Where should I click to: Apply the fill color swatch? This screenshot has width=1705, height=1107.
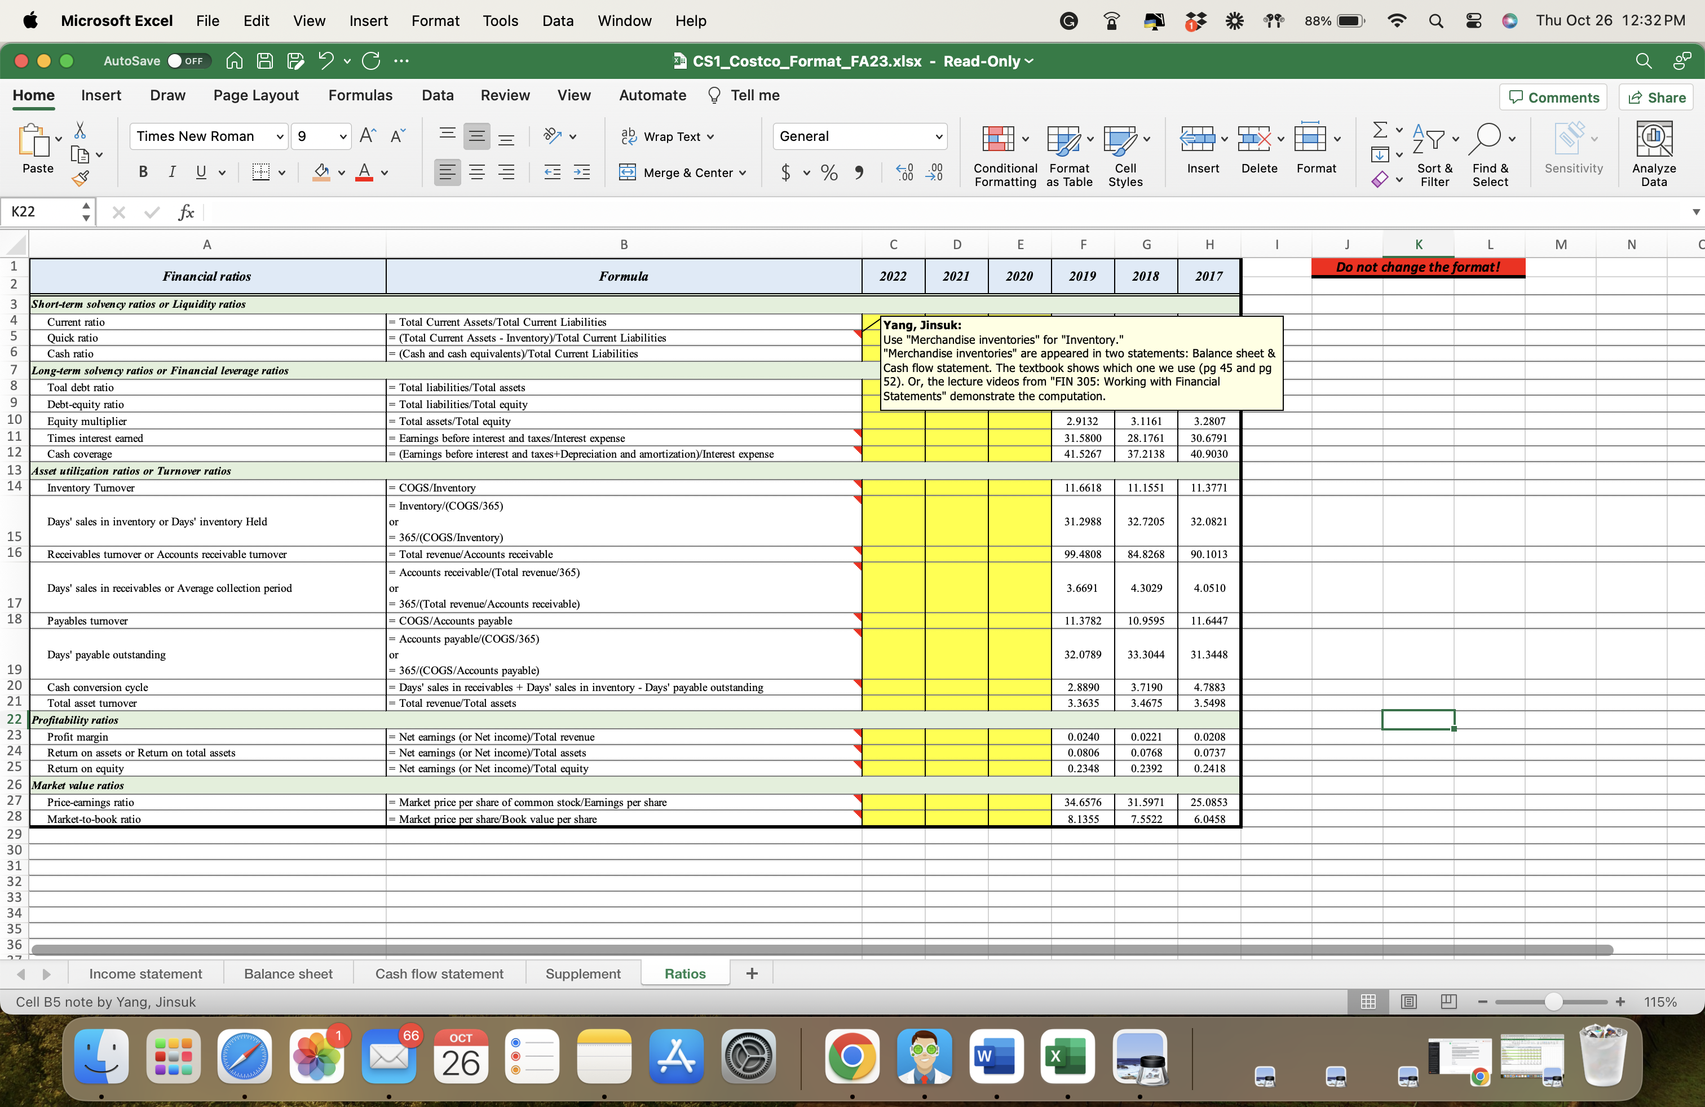321,172
